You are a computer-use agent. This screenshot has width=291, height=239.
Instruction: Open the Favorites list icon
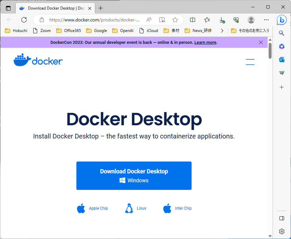207,20
